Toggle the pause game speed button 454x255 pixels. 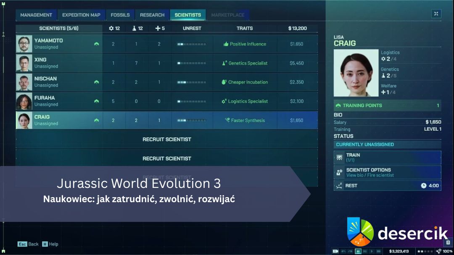coord(358,251)
